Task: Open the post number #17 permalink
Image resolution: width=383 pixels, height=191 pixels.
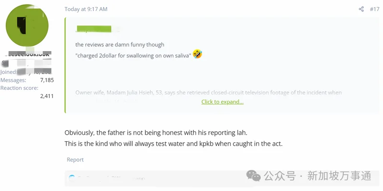Action: click(x=374, y=9)
